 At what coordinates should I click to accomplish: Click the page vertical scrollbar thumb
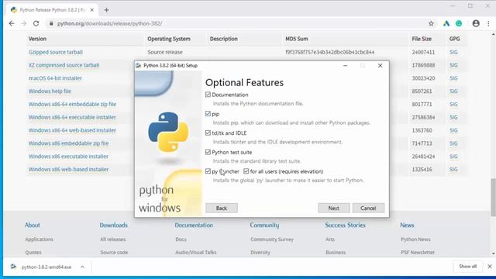pyautogui.click(x=493, y=198)
